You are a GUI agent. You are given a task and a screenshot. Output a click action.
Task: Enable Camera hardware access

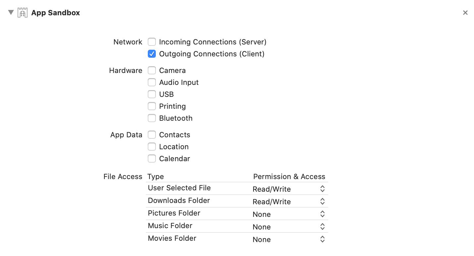pos(152,70)
